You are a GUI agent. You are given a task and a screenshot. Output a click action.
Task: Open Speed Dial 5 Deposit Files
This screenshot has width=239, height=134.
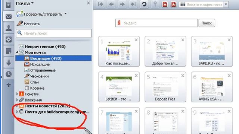tap(165, 87)
